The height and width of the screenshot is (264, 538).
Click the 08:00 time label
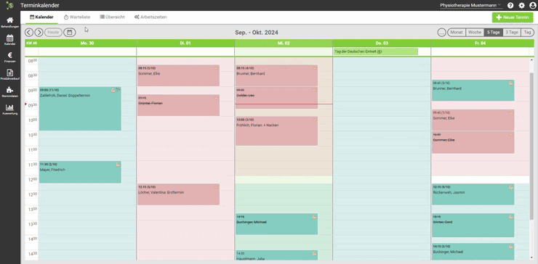[x=32, y=61]
